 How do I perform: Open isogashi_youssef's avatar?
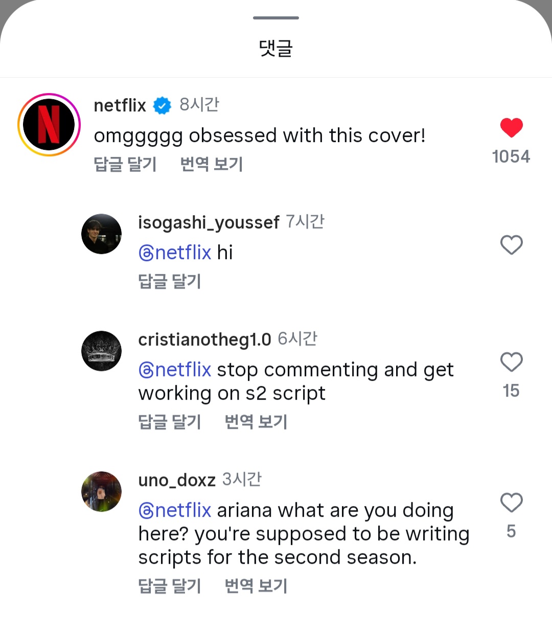pyautogui.click(x=101, y=234)
